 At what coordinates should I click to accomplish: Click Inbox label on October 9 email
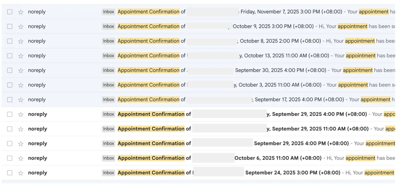point(108,27)
